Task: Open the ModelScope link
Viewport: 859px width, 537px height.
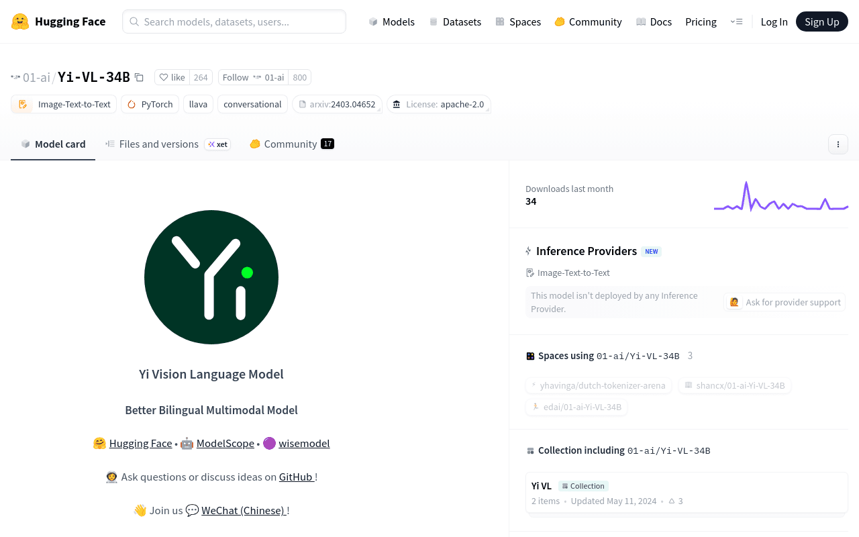Action: tap(225, 443)
